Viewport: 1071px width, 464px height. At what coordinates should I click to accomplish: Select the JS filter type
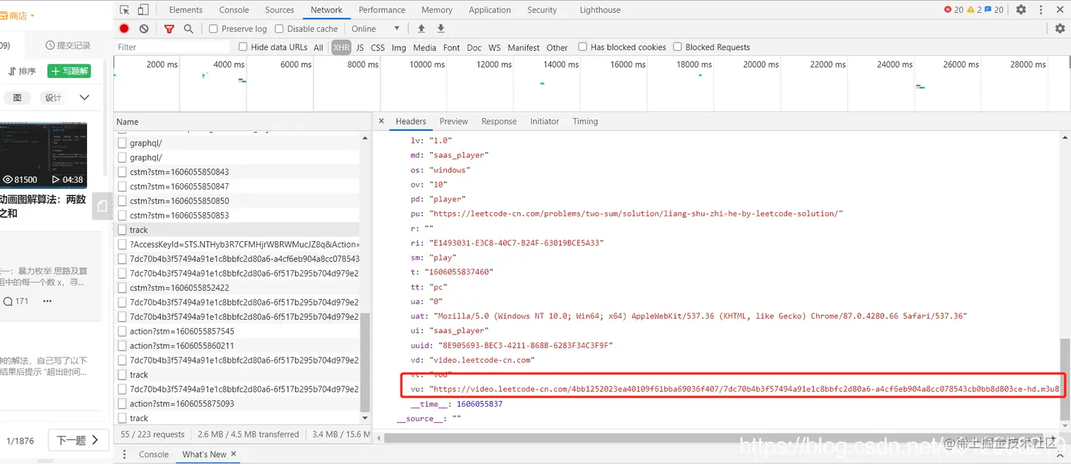click(x=360, y=47)
